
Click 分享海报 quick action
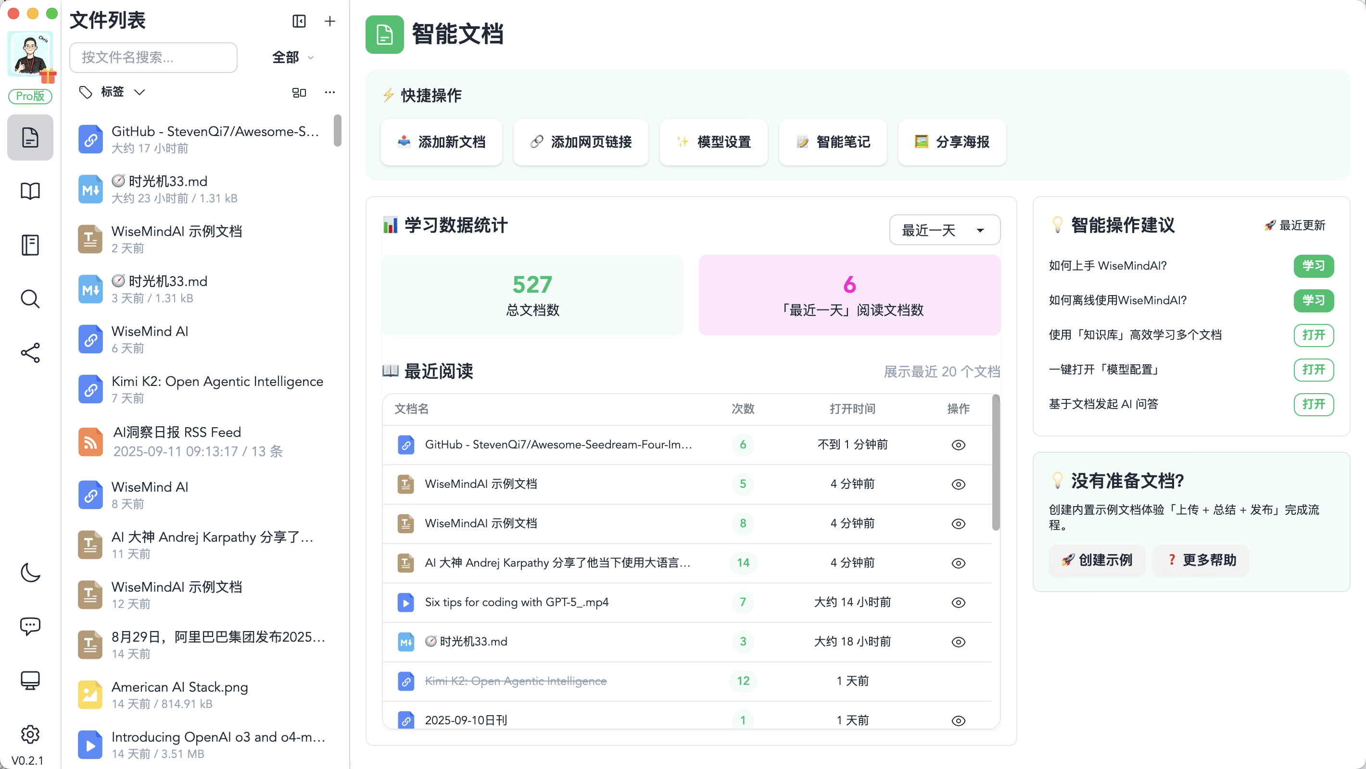[952, 142]
